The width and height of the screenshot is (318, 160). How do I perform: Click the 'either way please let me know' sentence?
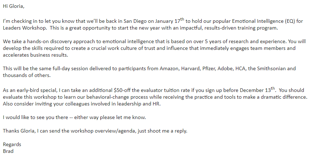pos(110,118)
